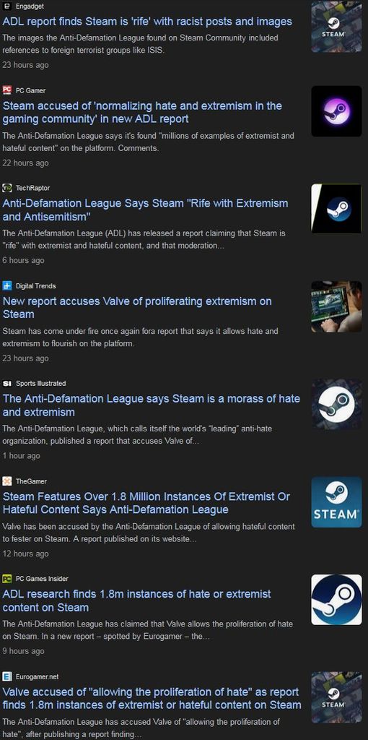Image resolution: width=368 pixels, height=740 pixels.
Task: Click the Eurogamer.net source favicon
Action: (6, 676)
